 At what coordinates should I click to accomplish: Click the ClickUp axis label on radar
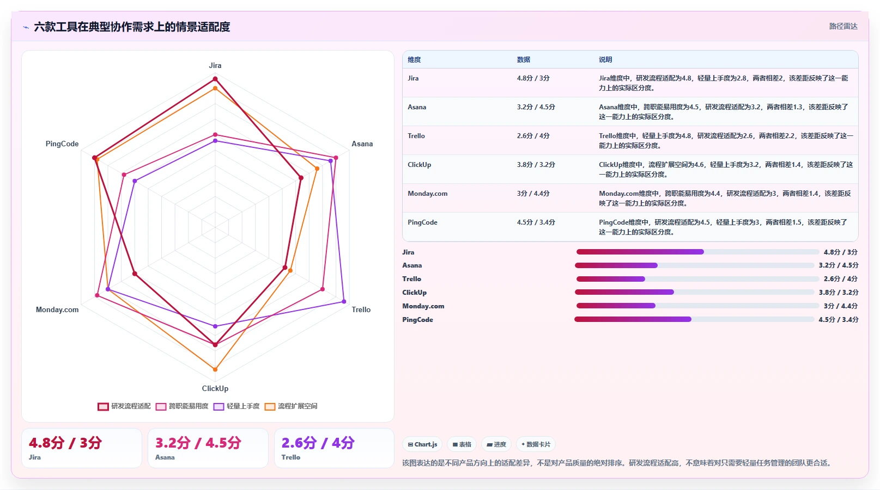click(215, 388)
